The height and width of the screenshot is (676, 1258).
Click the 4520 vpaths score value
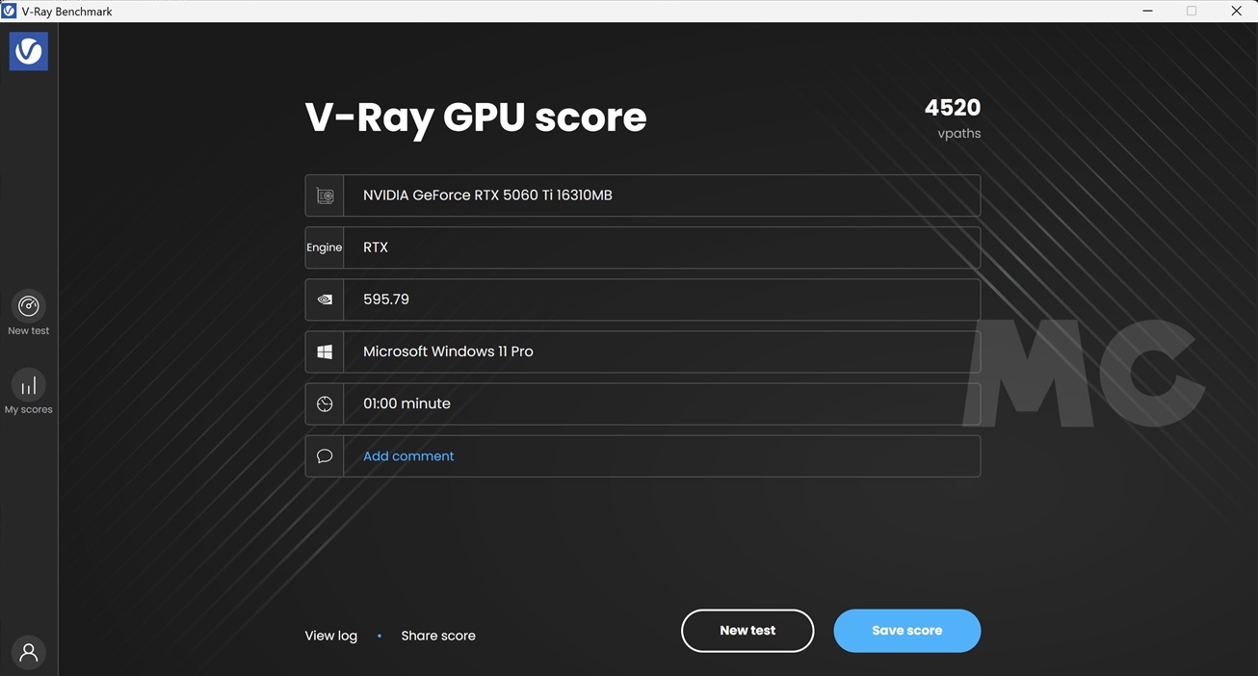click(x=952, y=108)
